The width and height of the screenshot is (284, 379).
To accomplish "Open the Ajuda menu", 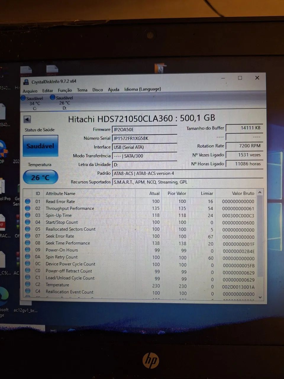I will (x=114, y=89).
